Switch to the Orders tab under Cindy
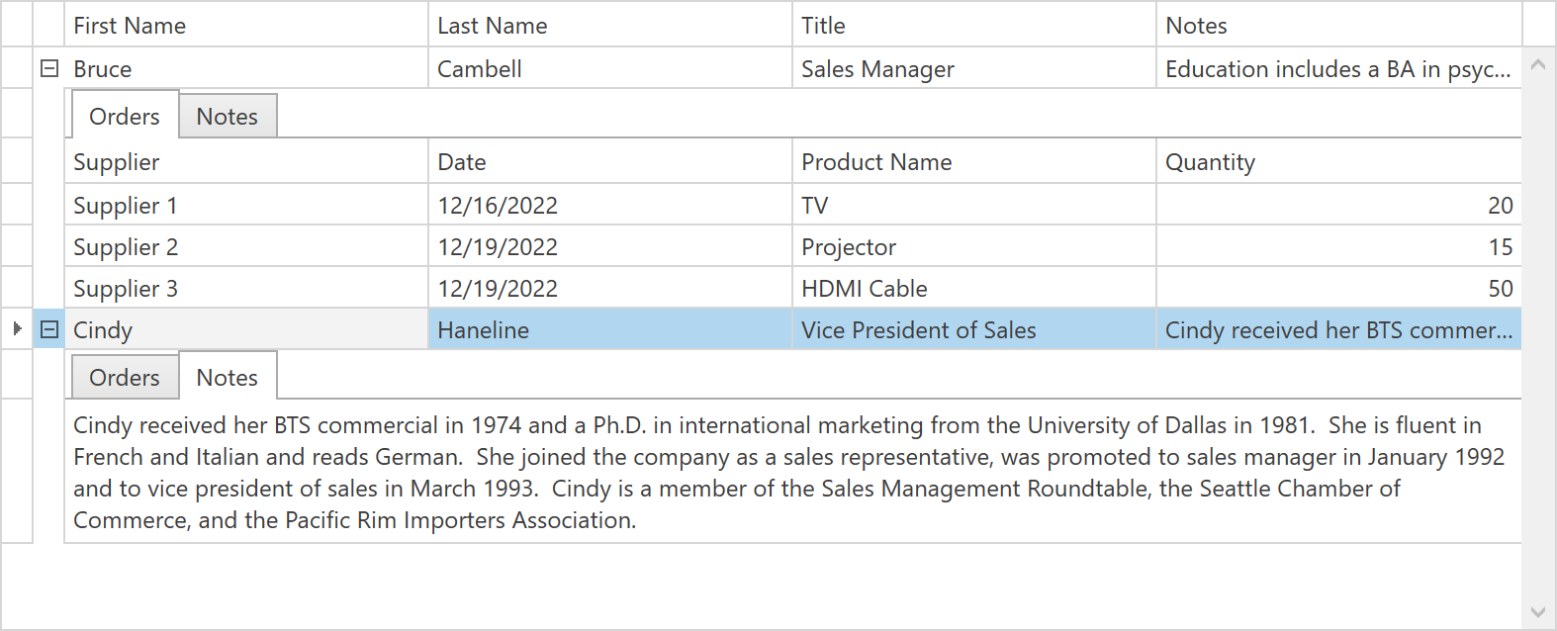This screenshot has height=631, width=1557. tap(125, 378)
